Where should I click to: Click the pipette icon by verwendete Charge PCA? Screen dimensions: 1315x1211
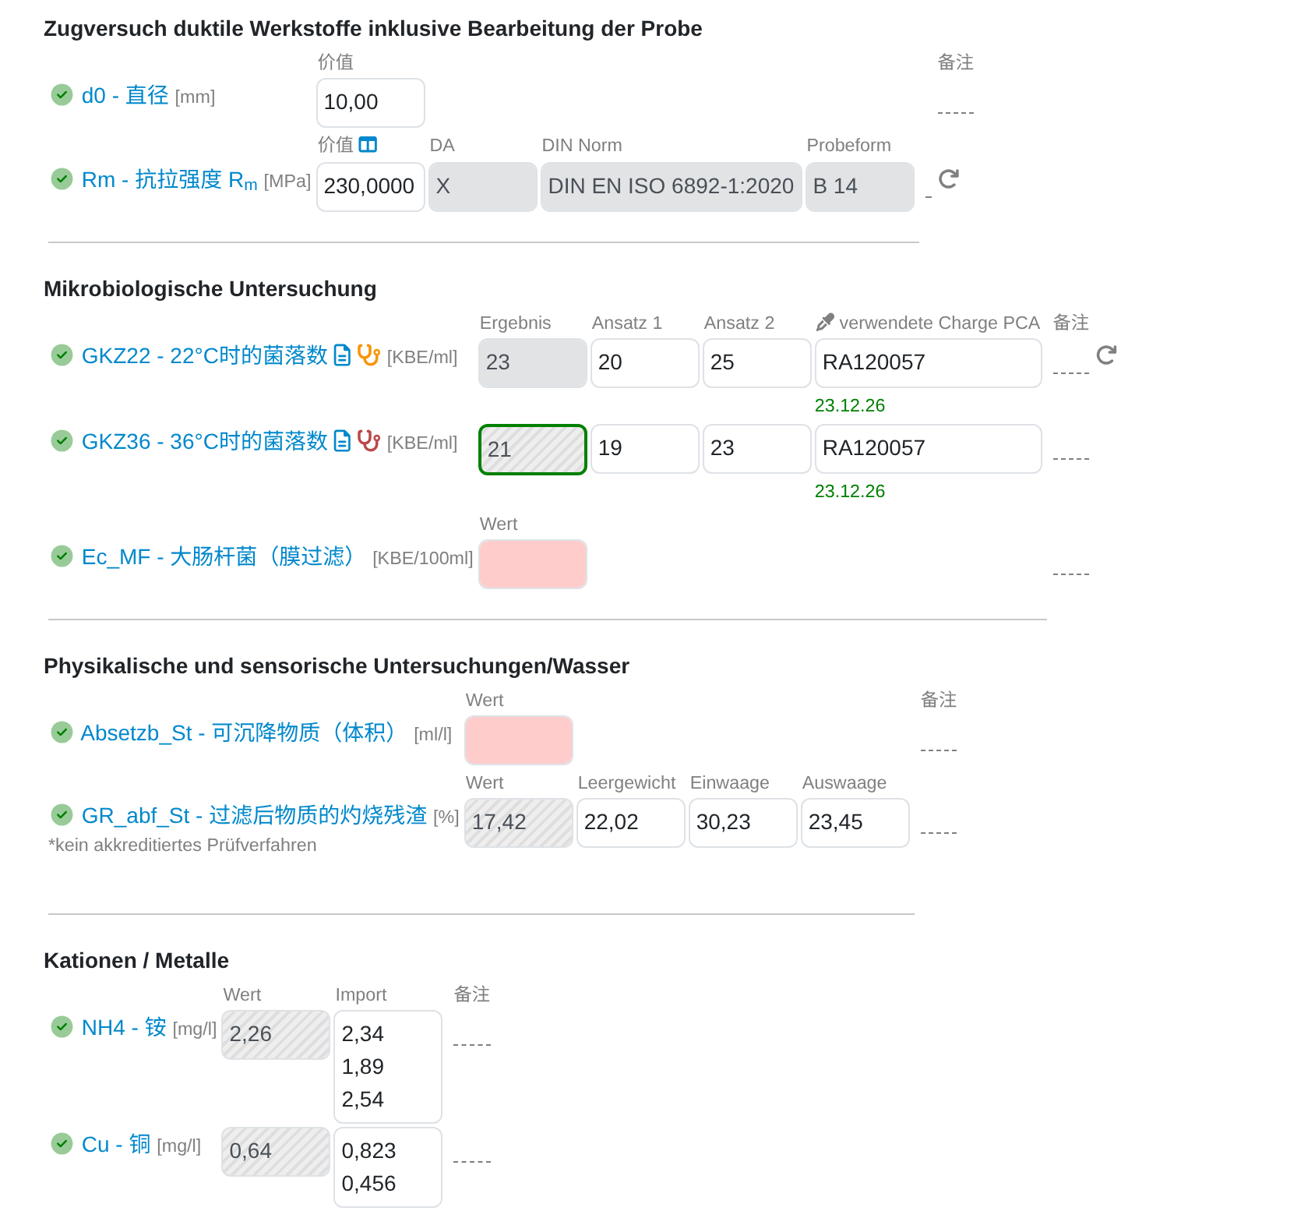[825, 322]
